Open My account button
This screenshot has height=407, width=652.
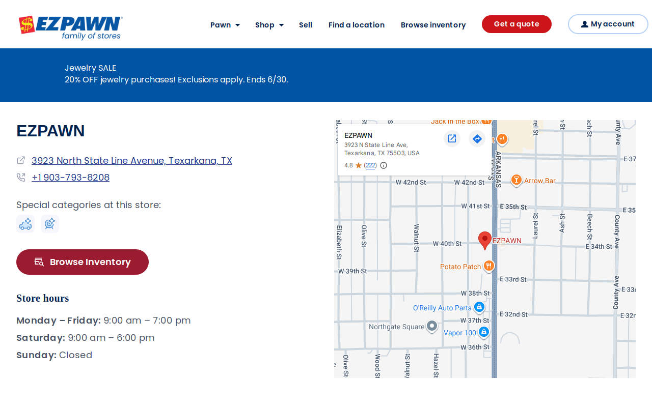tap(608, 24)
